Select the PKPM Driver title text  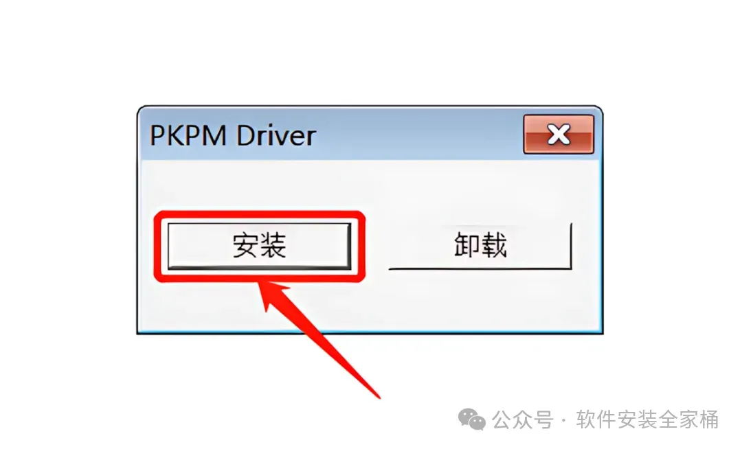pos(233,136)
